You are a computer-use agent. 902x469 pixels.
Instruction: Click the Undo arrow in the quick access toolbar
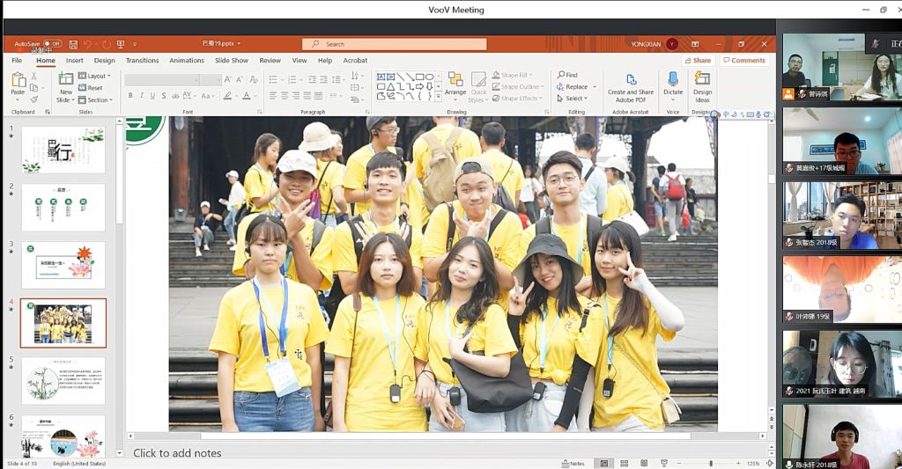pos(87,44)
